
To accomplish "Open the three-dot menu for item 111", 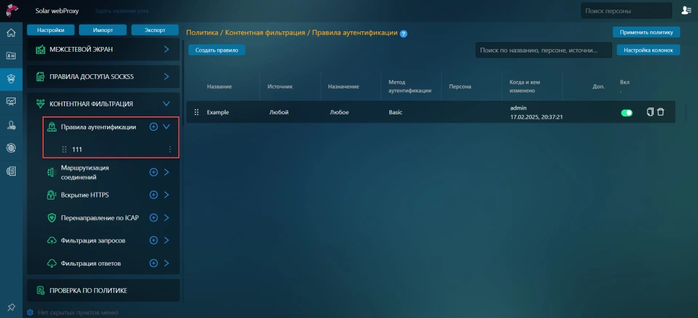I will click(170, 150).
